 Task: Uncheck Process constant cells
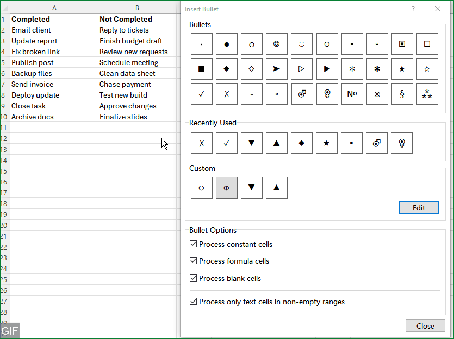pos(193,244)
